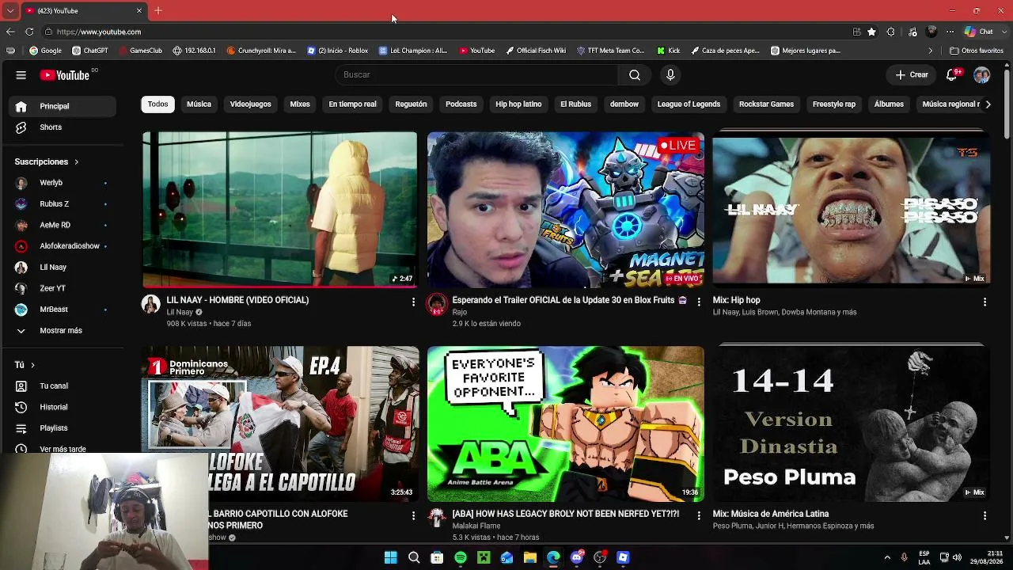
Task: Open Discord from the taskbar
Action: (x=577, y=557)
